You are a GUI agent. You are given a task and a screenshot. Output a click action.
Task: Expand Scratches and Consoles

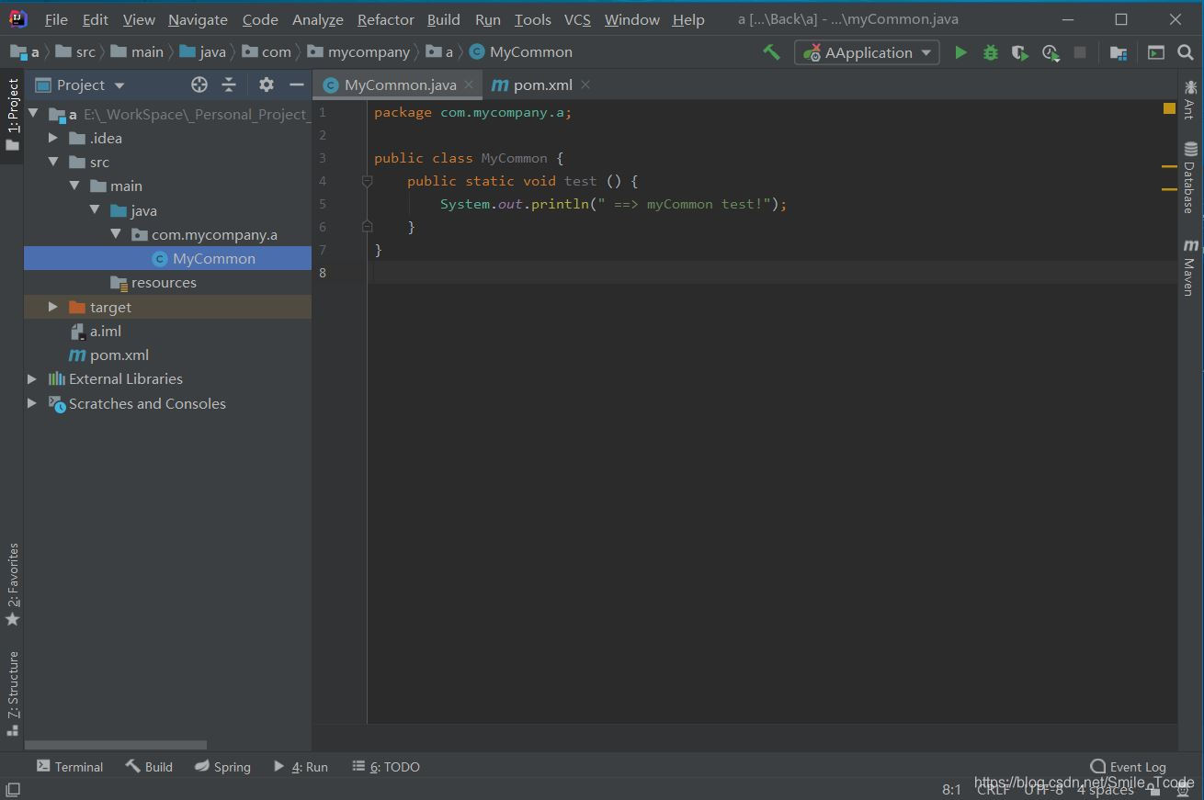32,403
